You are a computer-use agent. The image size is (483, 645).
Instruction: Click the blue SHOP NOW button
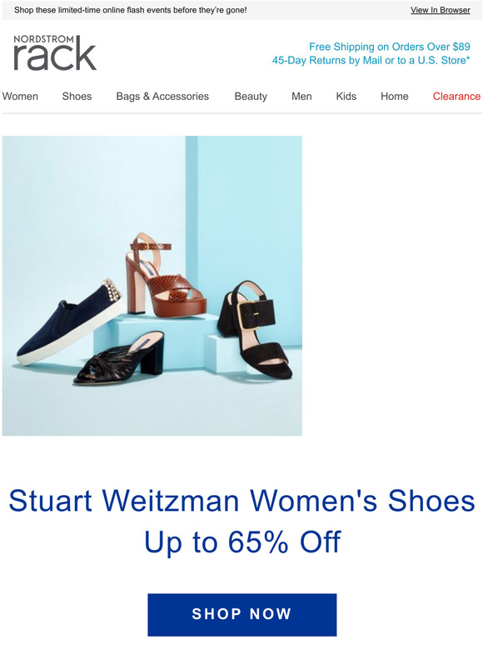click(242, 614)
